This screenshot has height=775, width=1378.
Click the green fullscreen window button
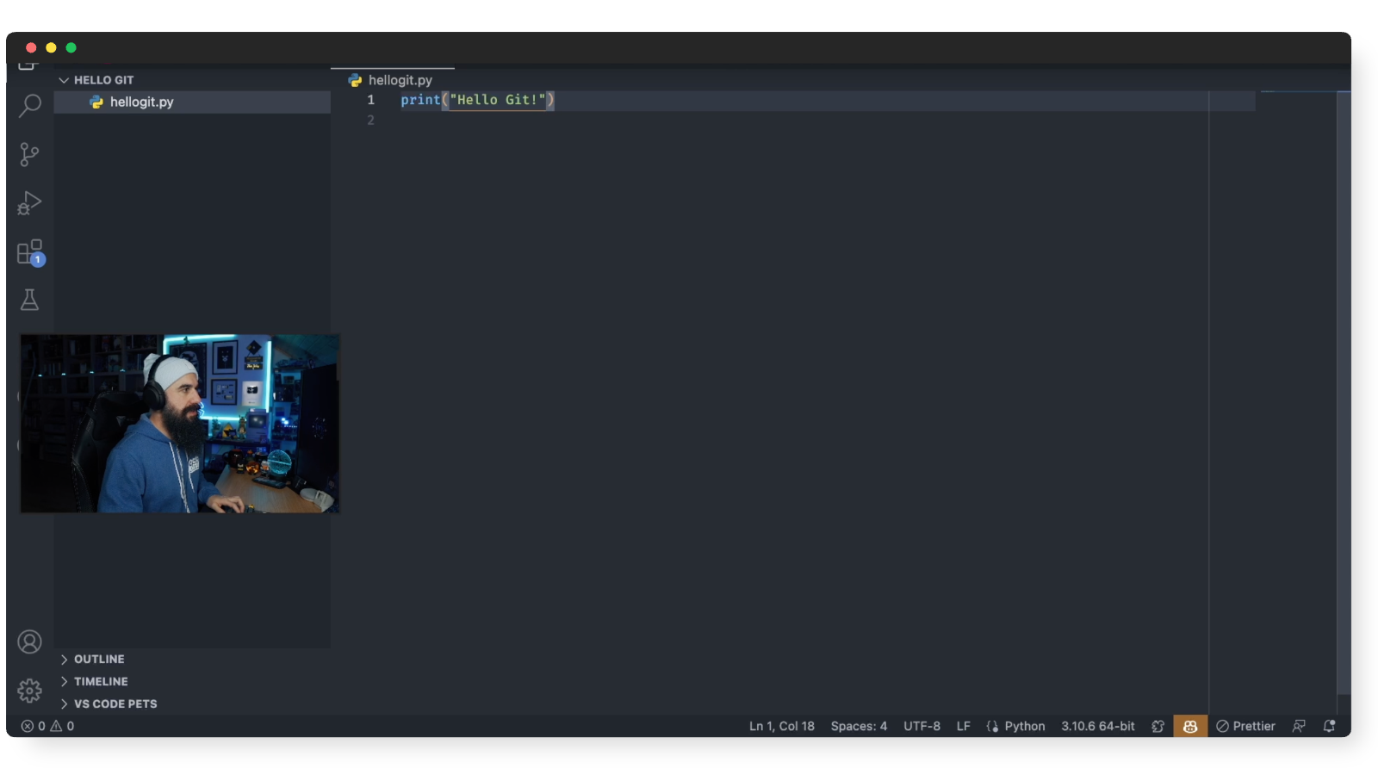pos(71,48)
